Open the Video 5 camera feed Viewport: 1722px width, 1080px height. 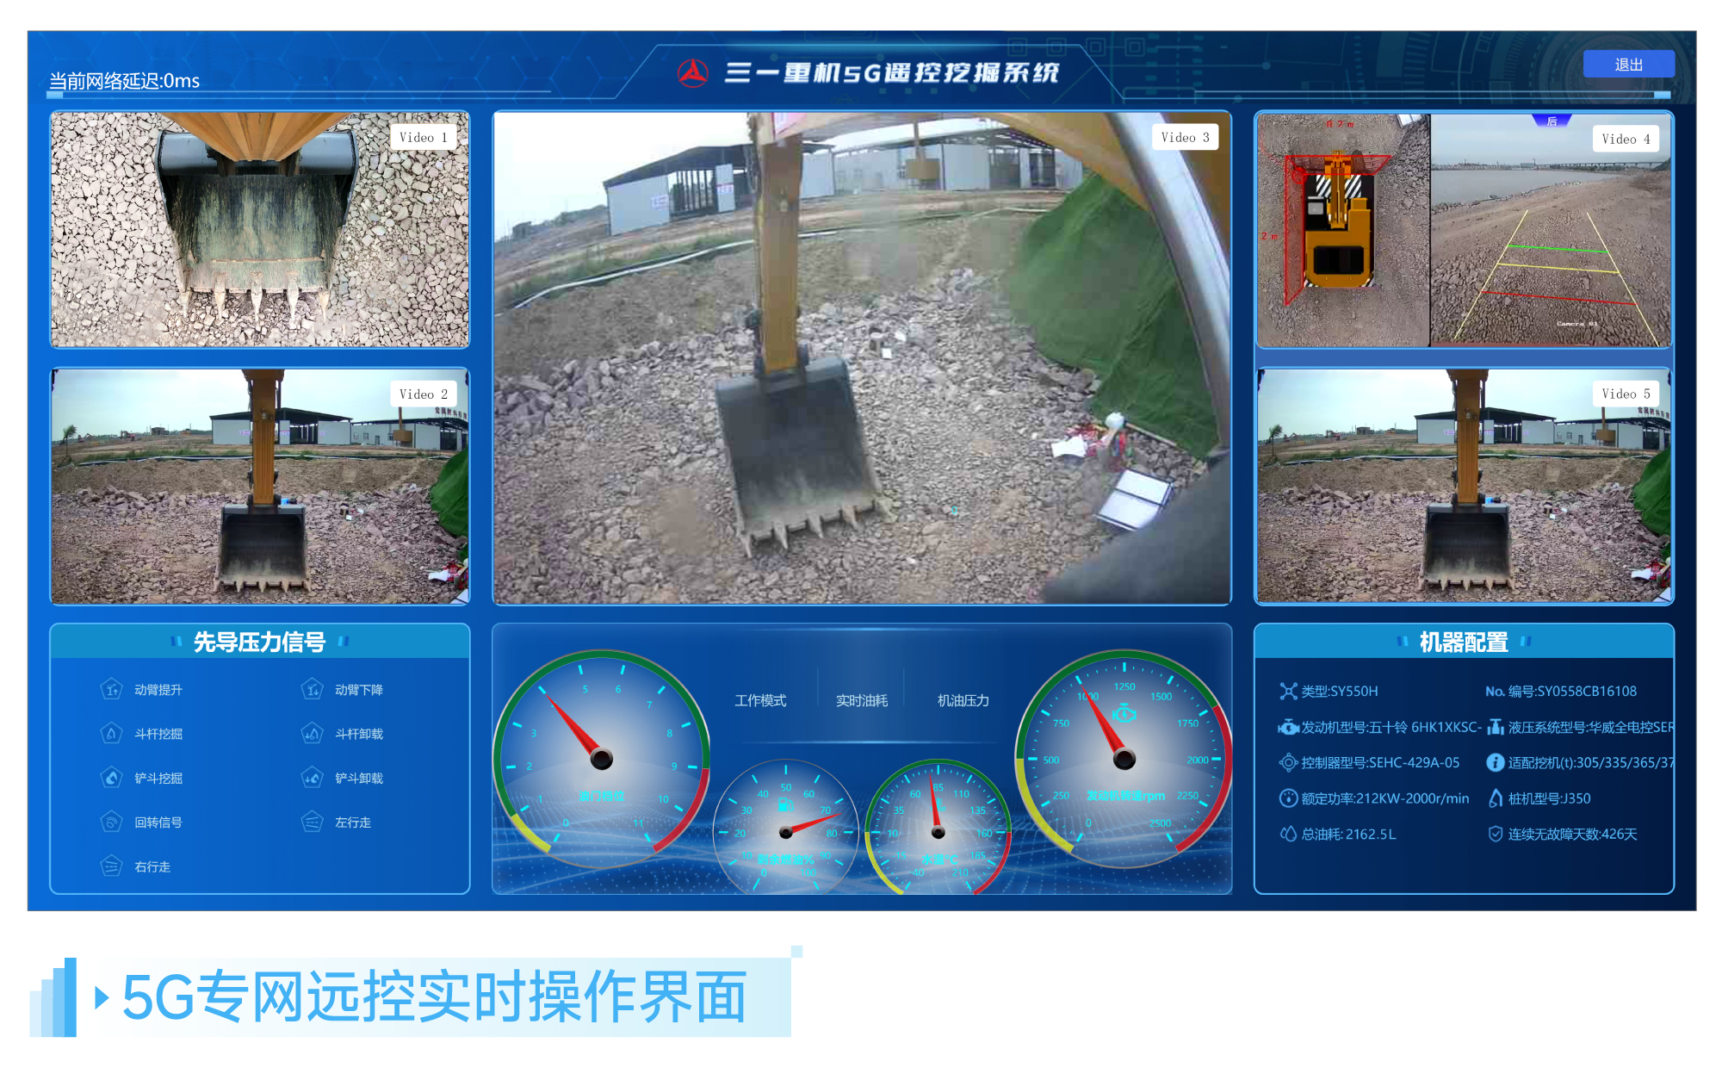pos(1464,487)
